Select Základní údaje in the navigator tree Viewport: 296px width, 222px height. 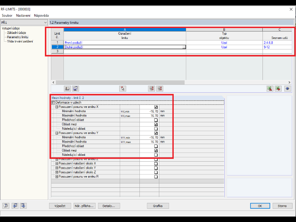(17, 33)
